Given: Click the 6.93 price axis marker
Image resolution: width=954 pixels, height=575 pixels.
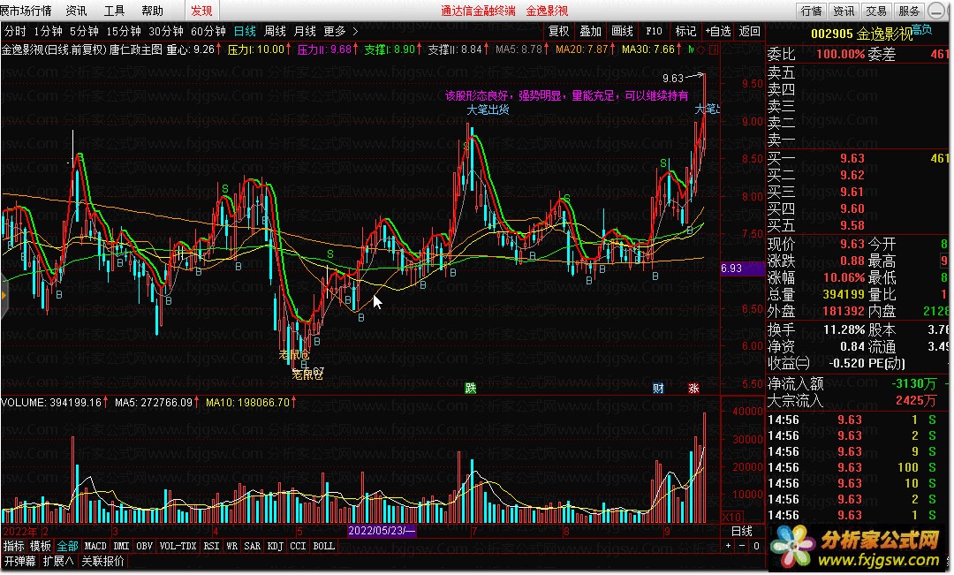Looking at the screenshot, I should coord(742,269).
